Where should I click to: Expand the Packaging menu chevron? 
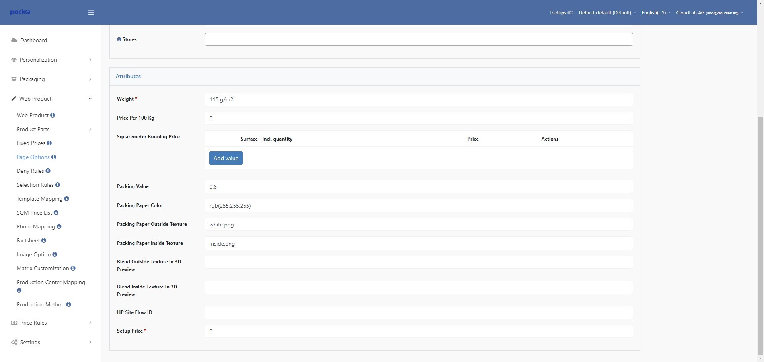pyautogui.click(x=90, y=79)
